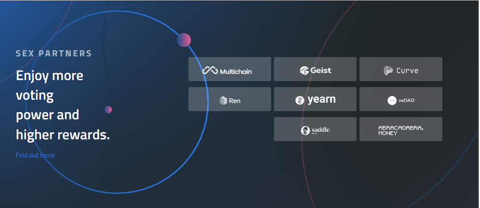Screen dimensions: 480x208
Task: Click the saddle name text
Action: point(321,130)
